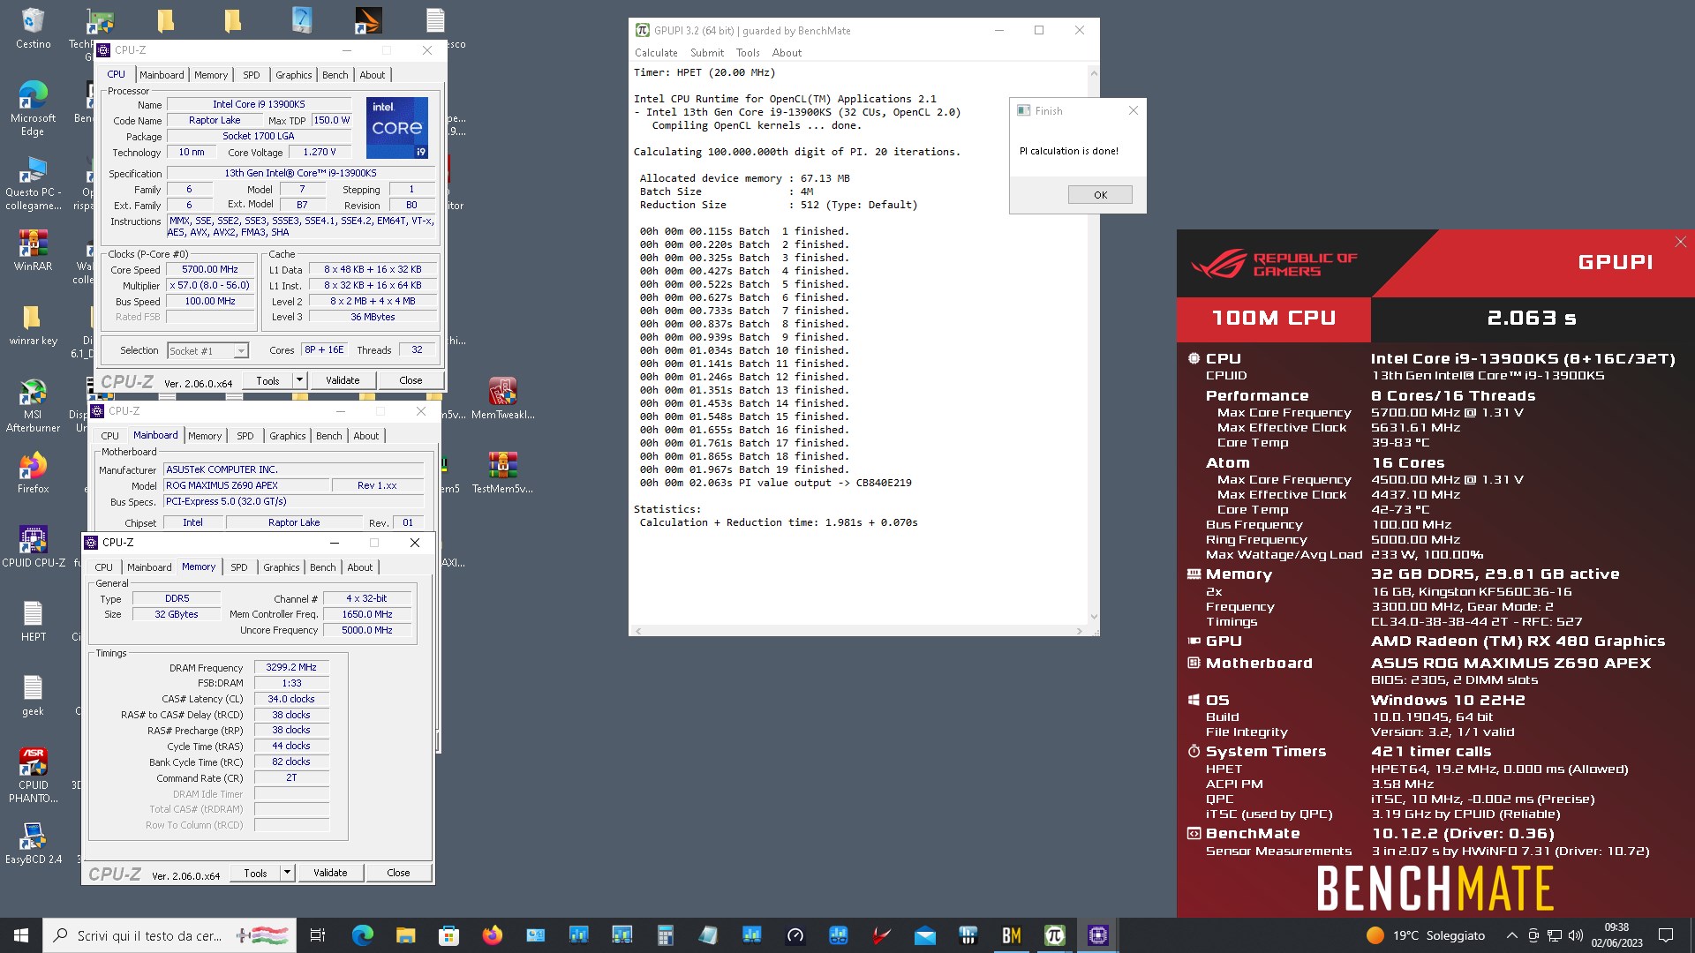Open WinRAR desktop shortcut
This screenshot has height=953, width=1695.
point(33,250)
